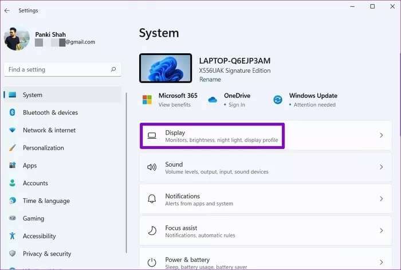Select System in the sidebar

[x=62, y=95]
